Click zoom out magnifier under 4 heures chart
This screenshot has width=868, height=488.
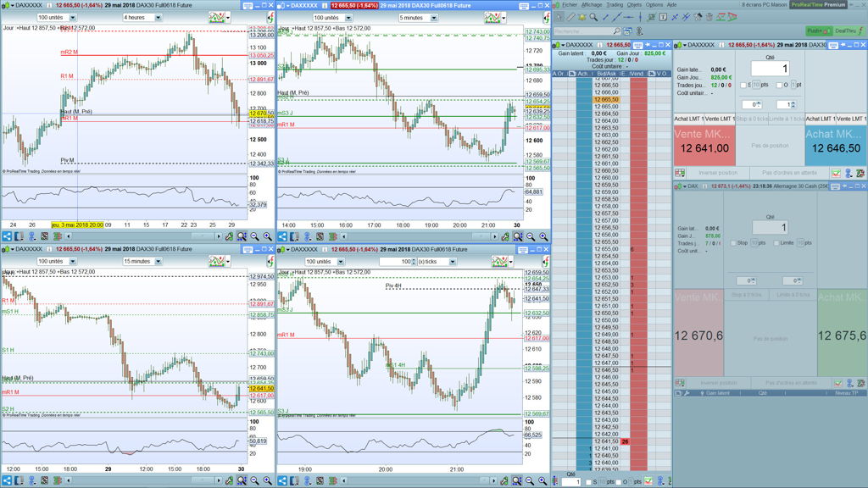tap(254, 236)
